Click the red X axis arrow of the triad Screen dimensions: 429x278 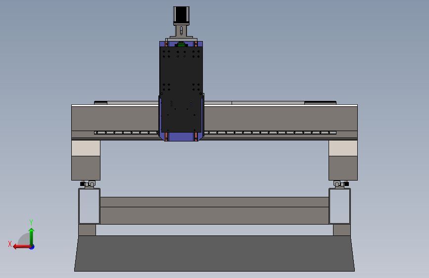point(21,247)
